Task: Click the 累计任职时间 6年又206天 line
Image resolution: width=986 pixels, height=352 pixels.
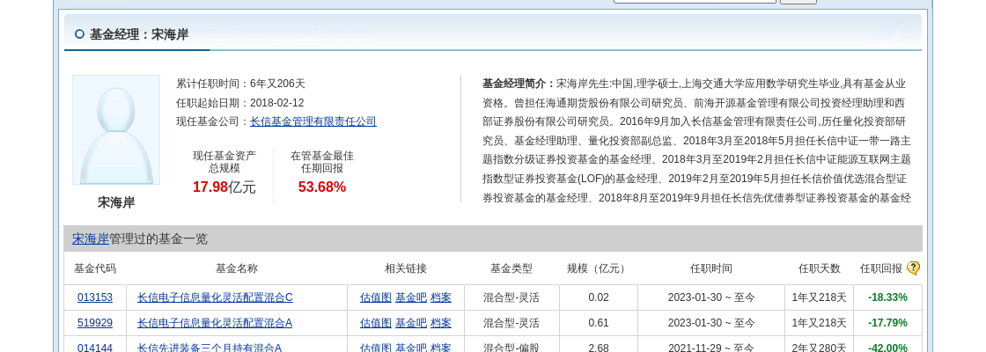Action: pyautogui.click(x=241, y=84)
